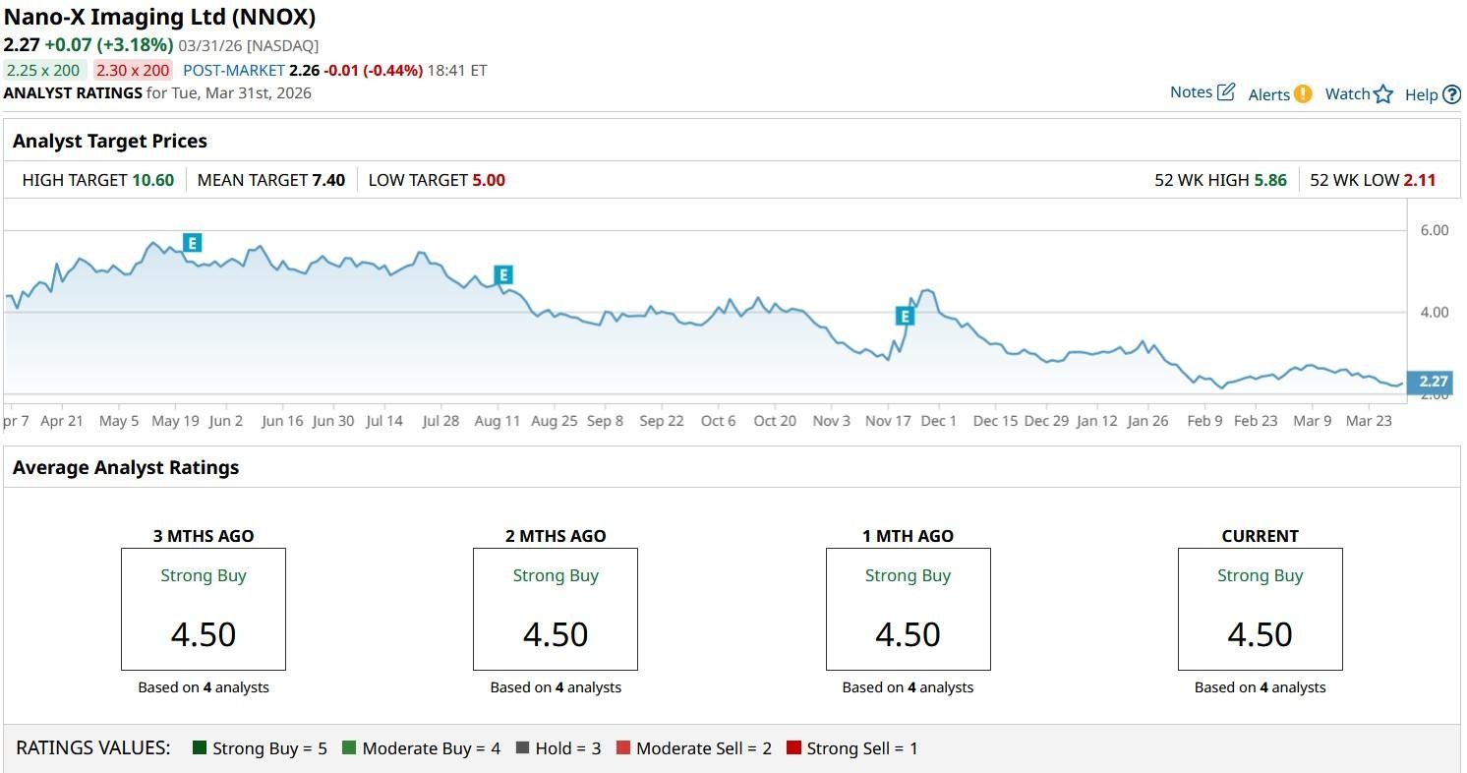Click the August earnings E marker

point(503,274)
